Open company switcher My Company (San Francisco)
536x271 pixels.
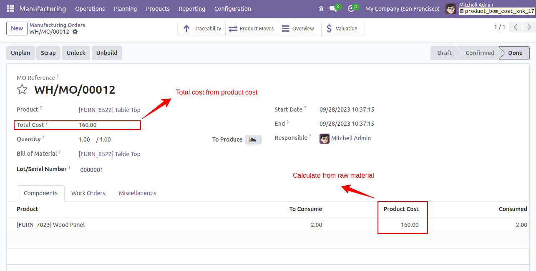pos(402,9)
